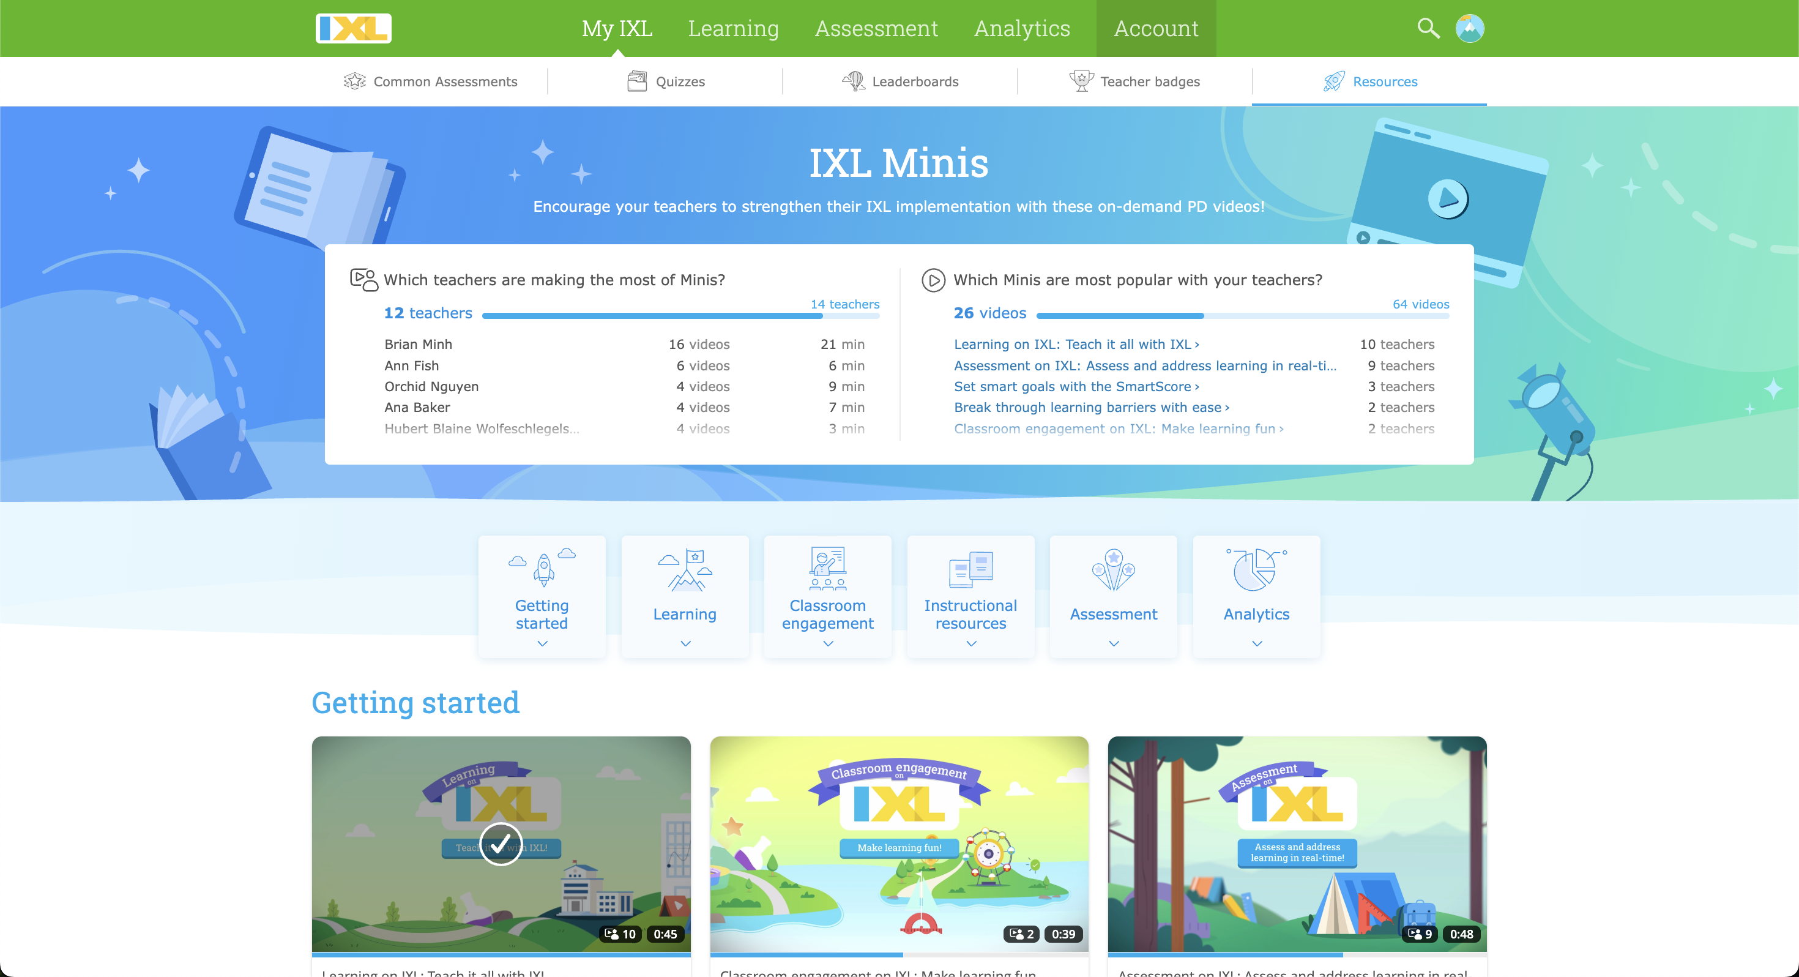This screenshot has width=1799, height=977.
Task: Open the Learning top menu
Action: click(732, 28)
